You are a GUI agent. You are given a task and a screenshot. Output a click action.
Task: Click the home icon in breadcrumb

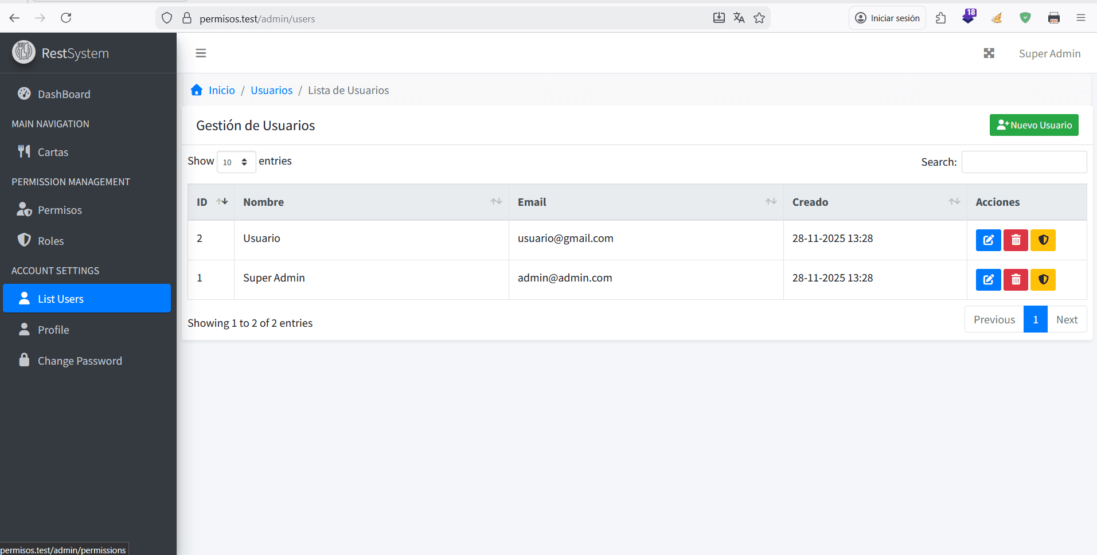pos(197,90)
